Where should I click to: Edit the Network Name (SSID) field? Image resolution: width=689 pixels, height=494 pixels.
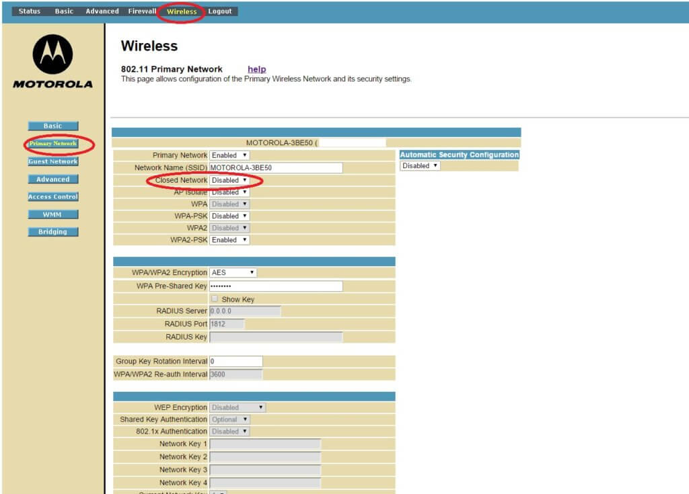click(276, 168)
